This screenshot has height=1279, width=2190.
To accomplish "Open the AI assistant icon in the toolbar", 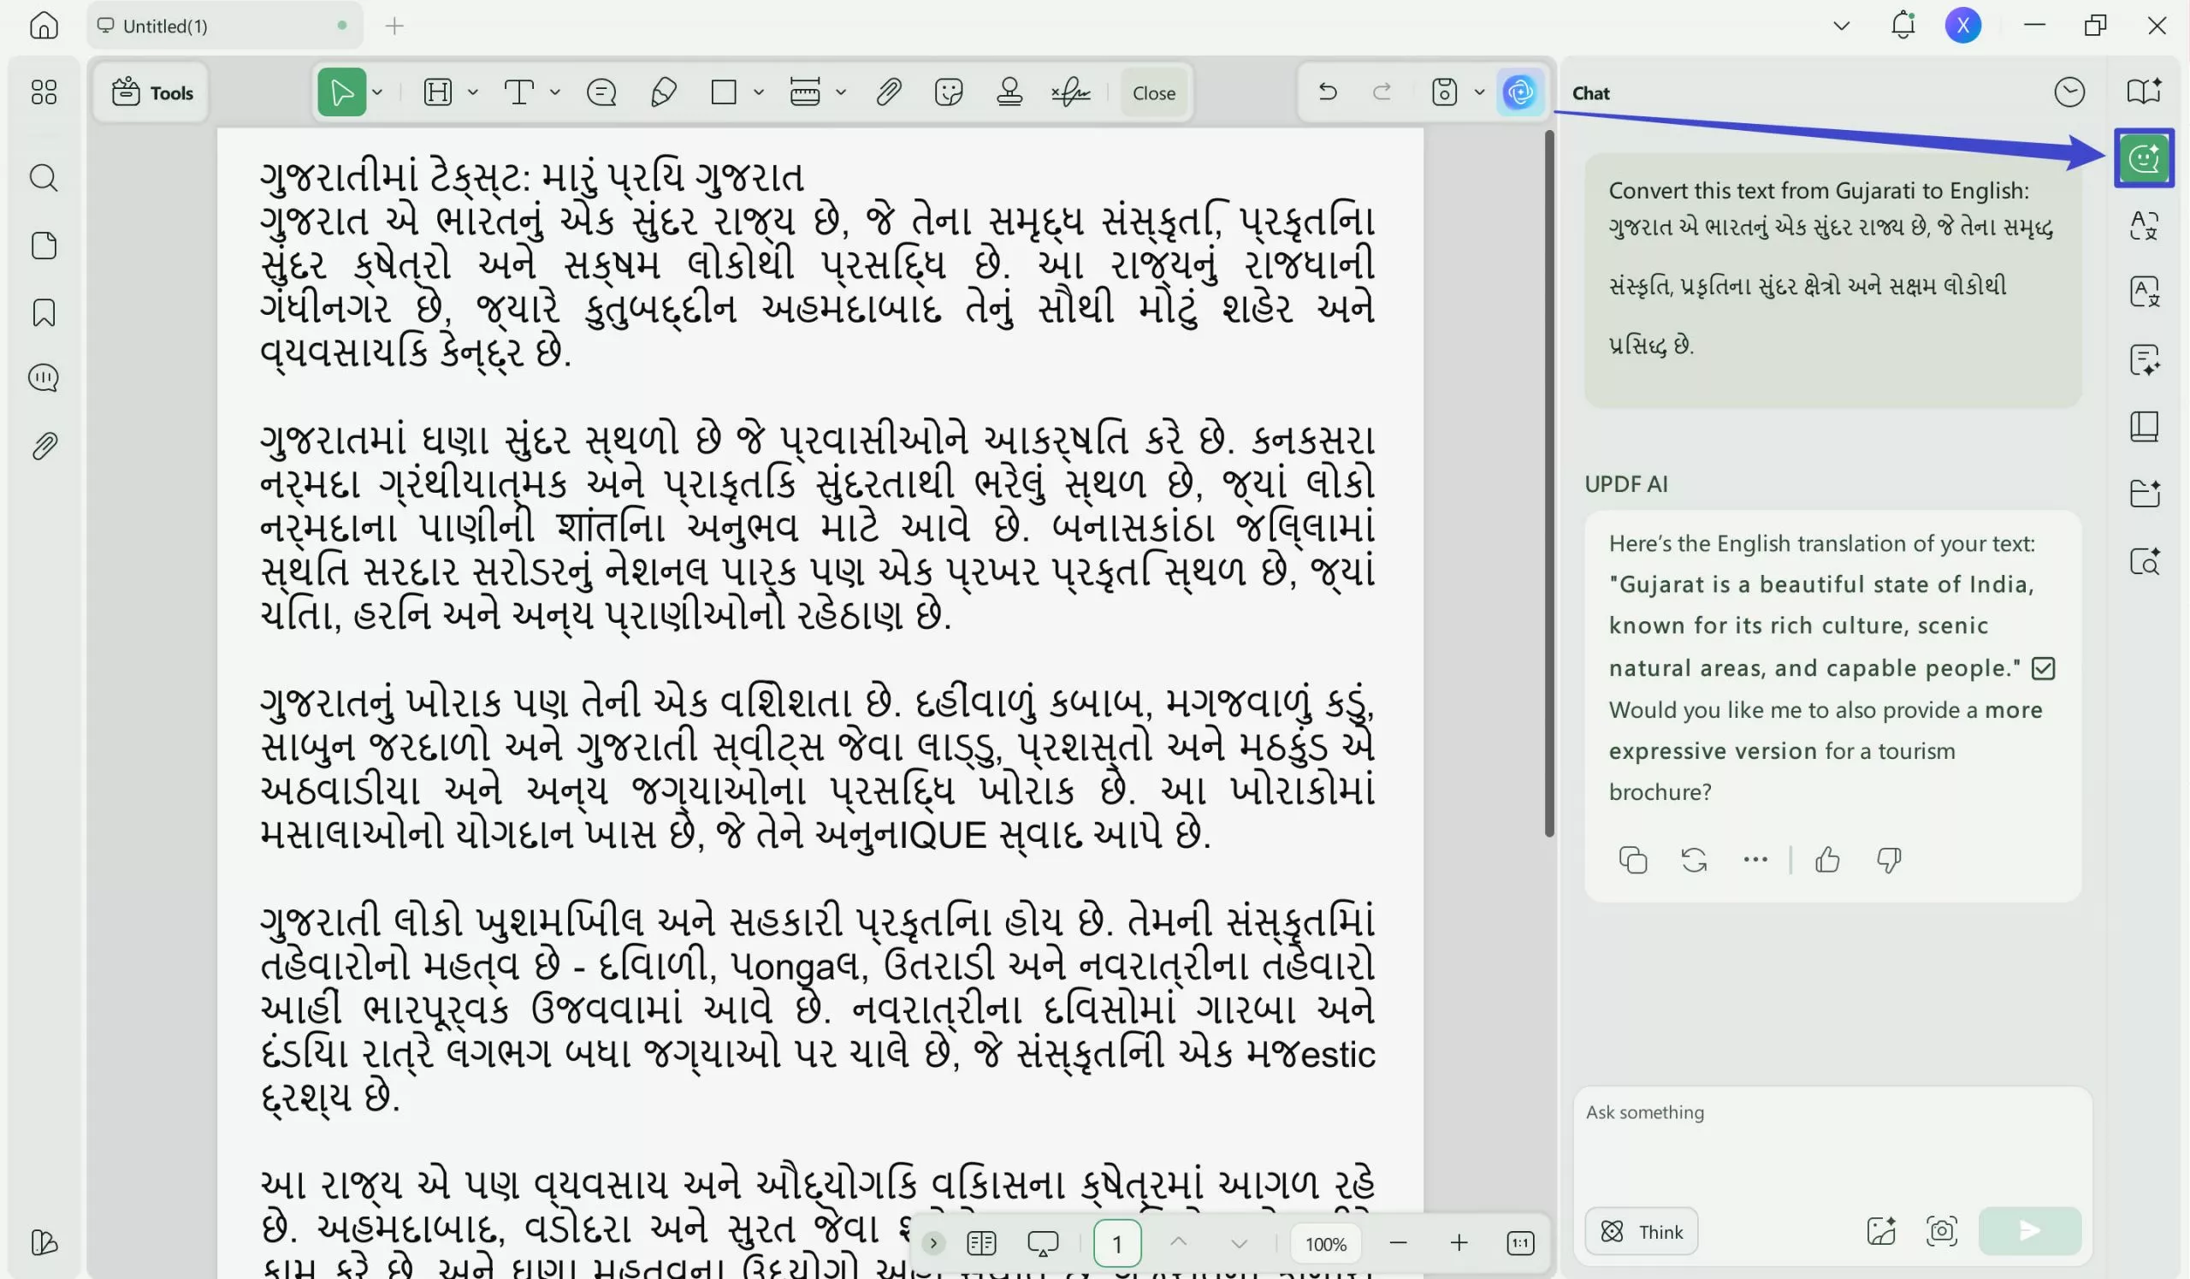I will 1519,92.
